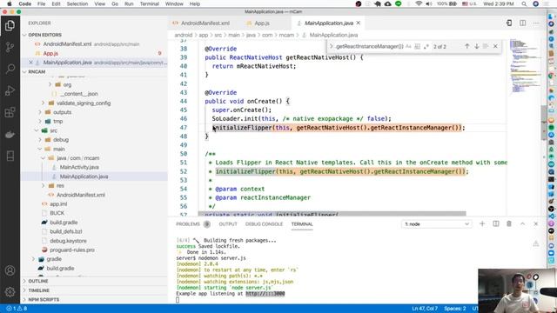
Task: Open the Explorer view in activity bar
Action: coord(10,25)
